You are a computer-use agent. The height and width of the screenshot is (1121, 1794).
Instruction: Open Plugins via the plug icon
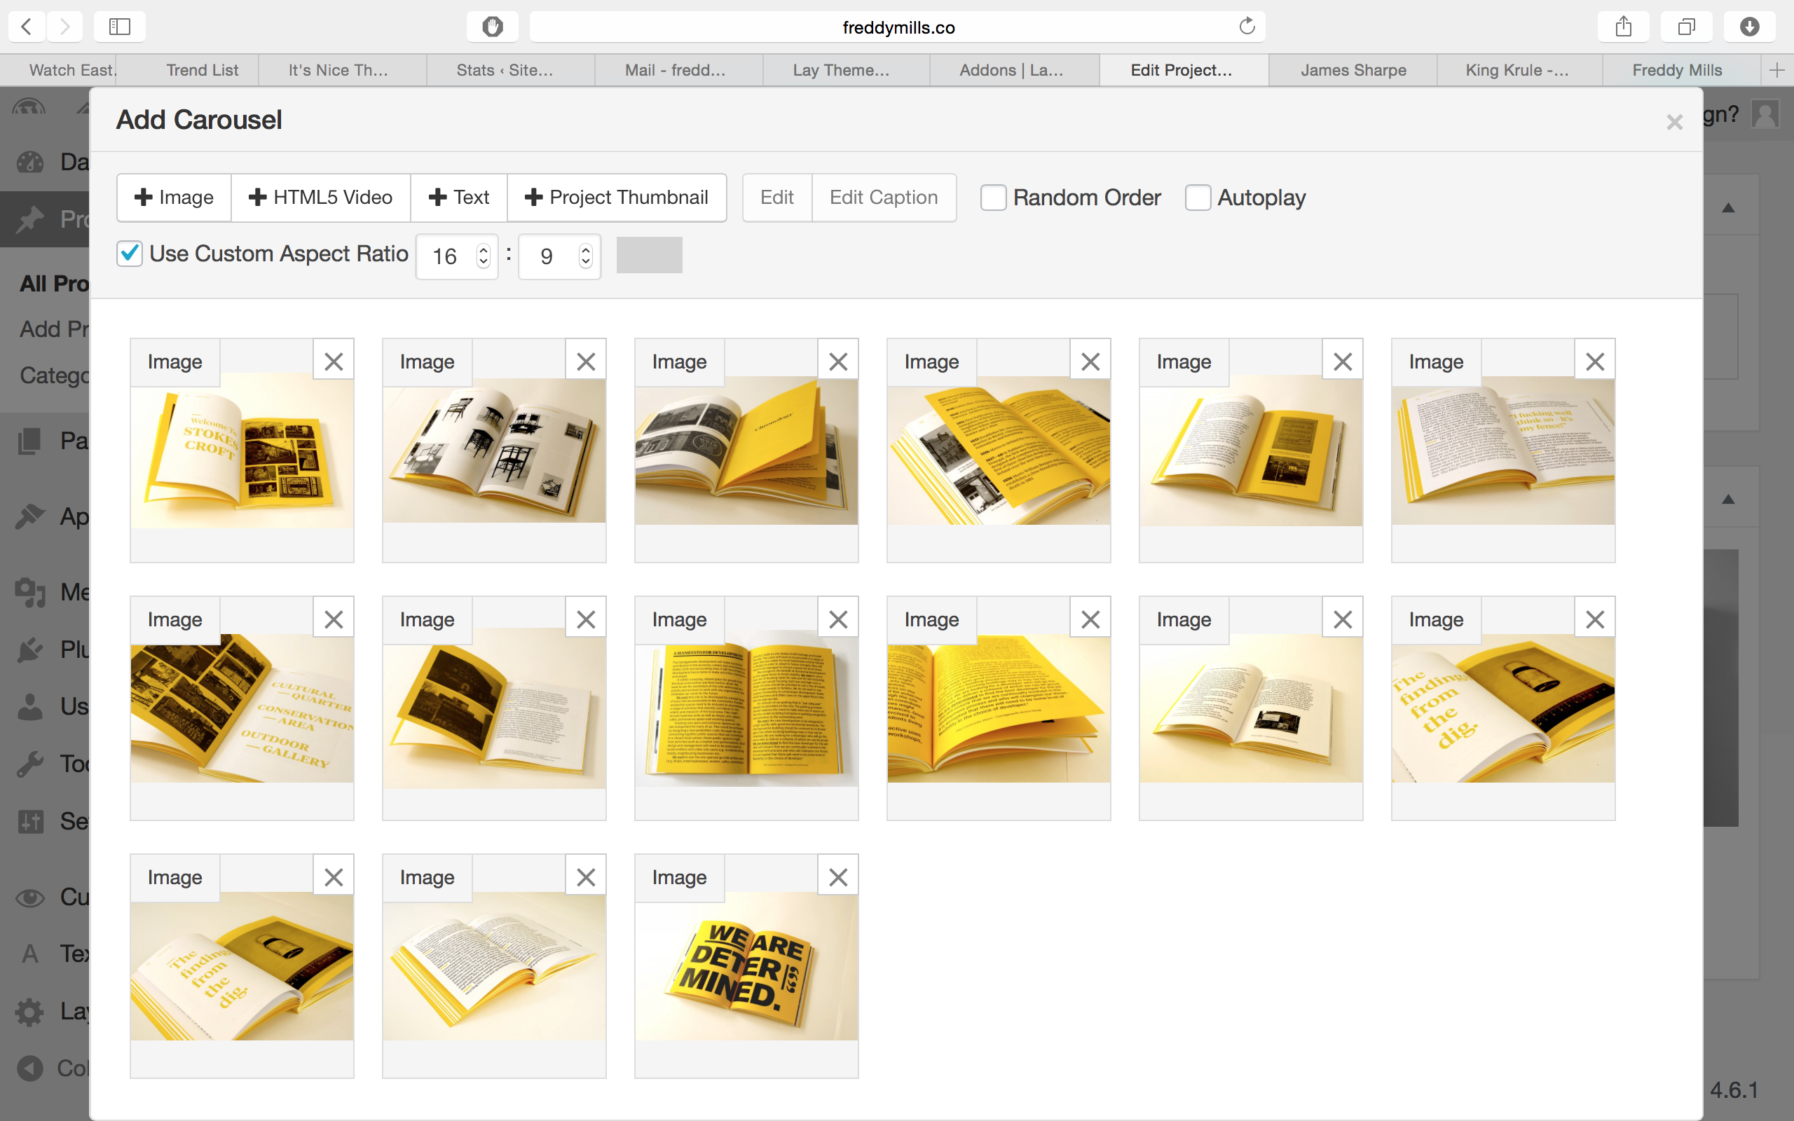point(30,650)
